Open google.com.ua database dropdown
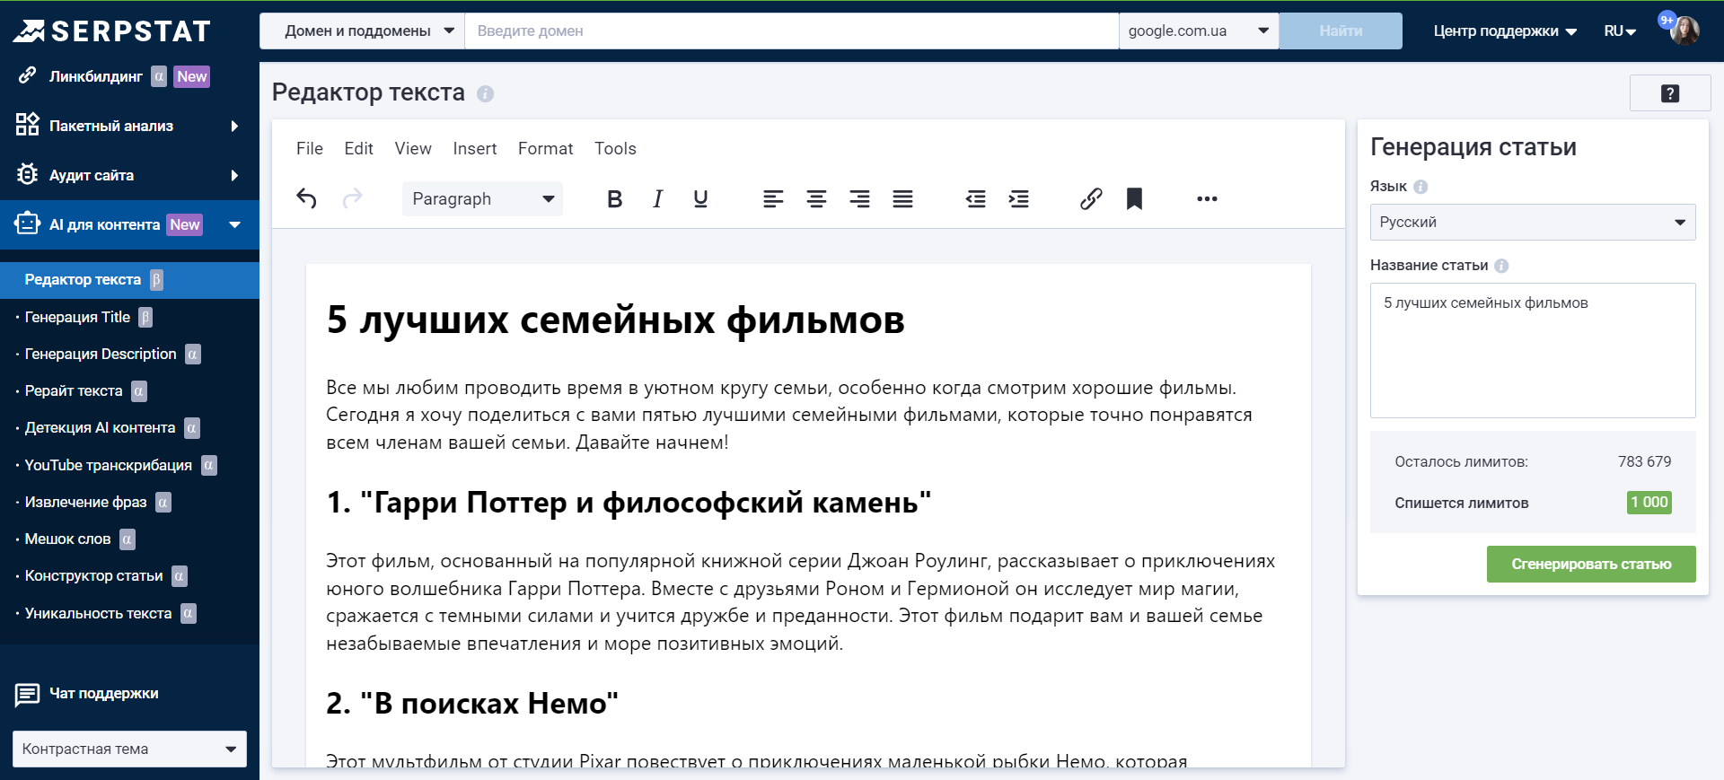Screen dimensions: 1724x780 (x=1199, y=31)
